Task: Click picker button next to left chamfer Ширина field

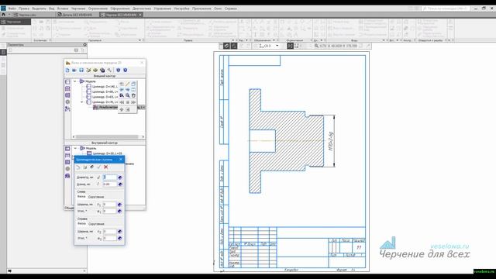Action: tap(119, 205)
